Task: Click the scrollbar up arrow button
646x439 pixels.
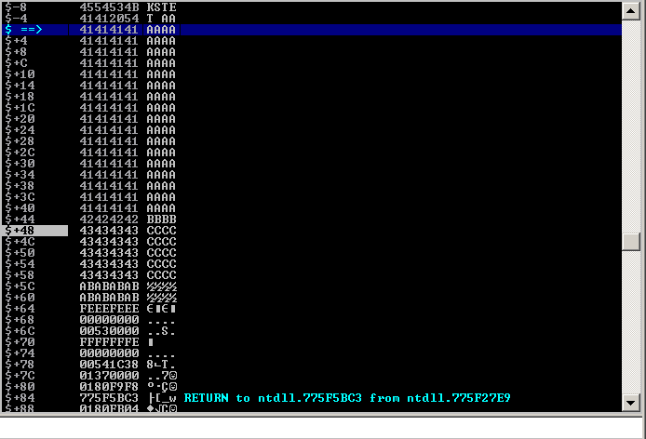Action: click(631, 11)
